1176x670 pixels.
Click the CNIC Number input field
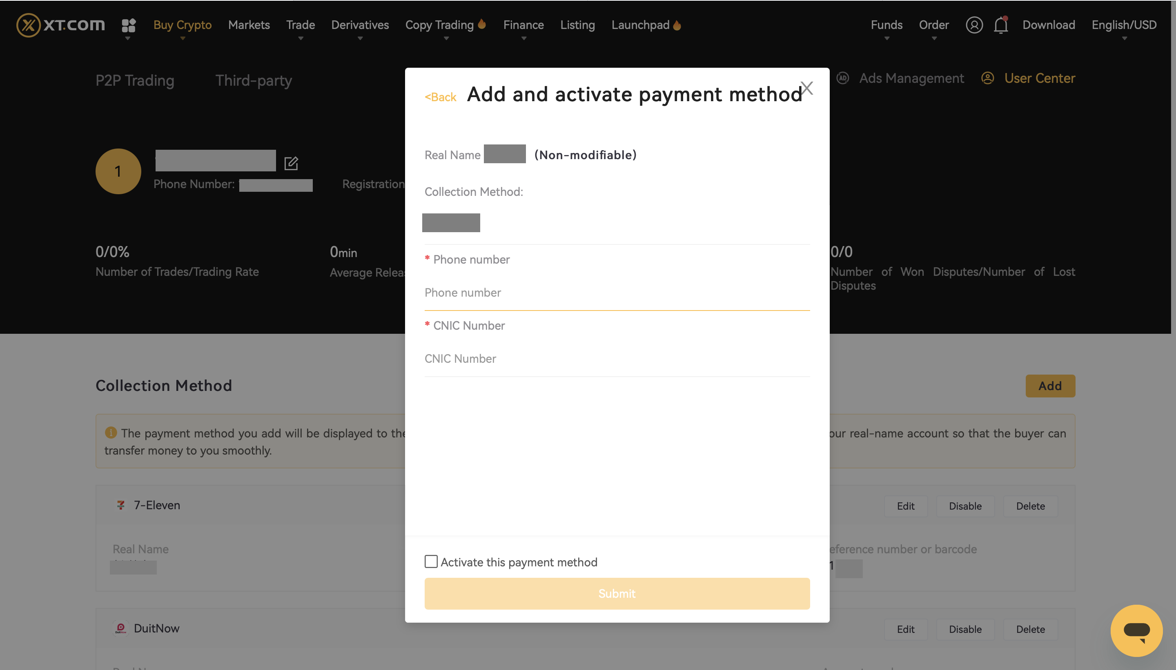tap(617, 359)
